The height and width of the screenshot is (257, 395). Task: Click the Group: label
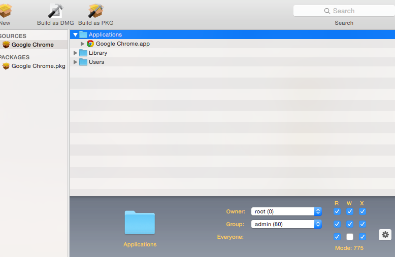(x=235, y=224)
